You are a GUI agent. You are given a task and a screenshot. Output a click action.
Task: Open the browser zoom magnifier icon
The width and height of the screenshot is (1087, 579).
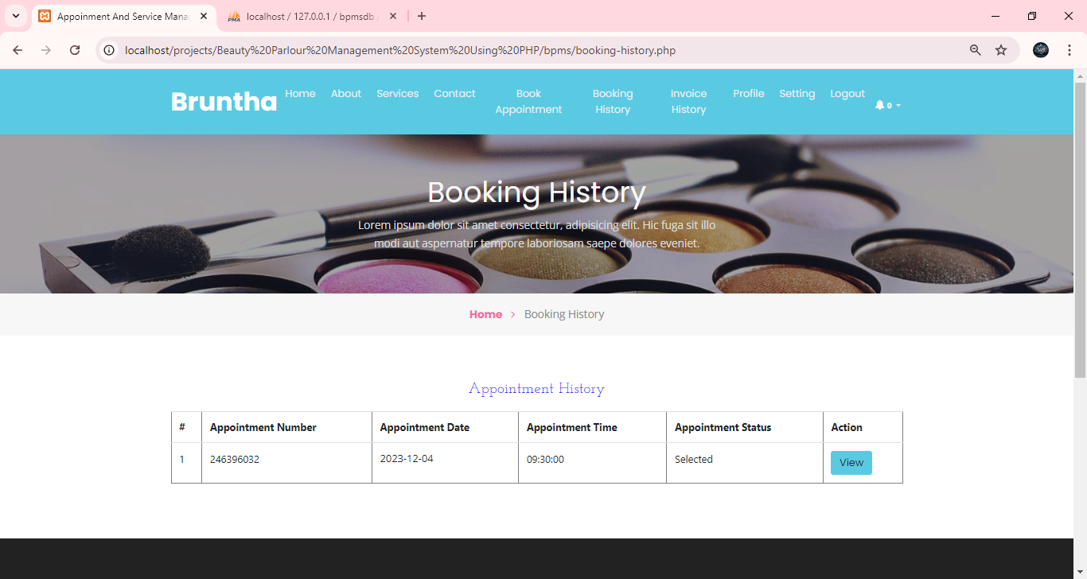975,50
